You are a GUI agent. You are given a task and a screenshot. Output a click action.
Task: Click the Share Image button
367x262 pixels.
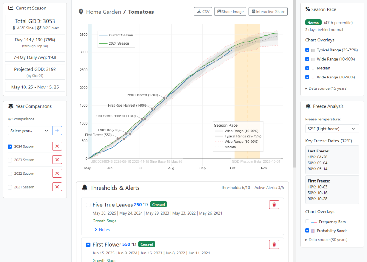point(230,12)
